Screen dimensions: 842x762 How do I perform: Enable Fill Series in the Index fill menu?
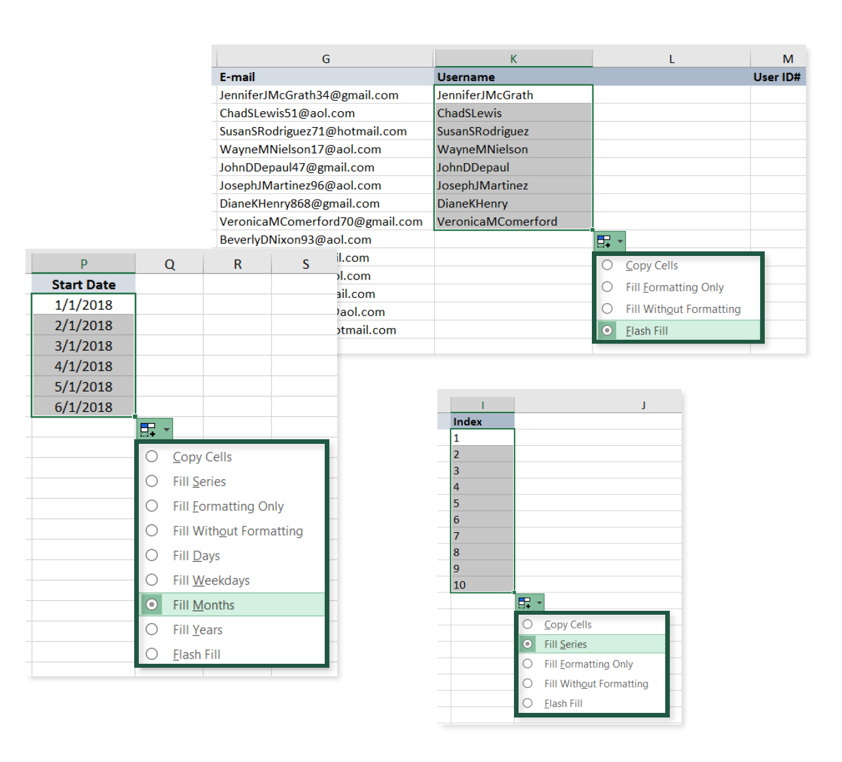[x=566, y=644]
